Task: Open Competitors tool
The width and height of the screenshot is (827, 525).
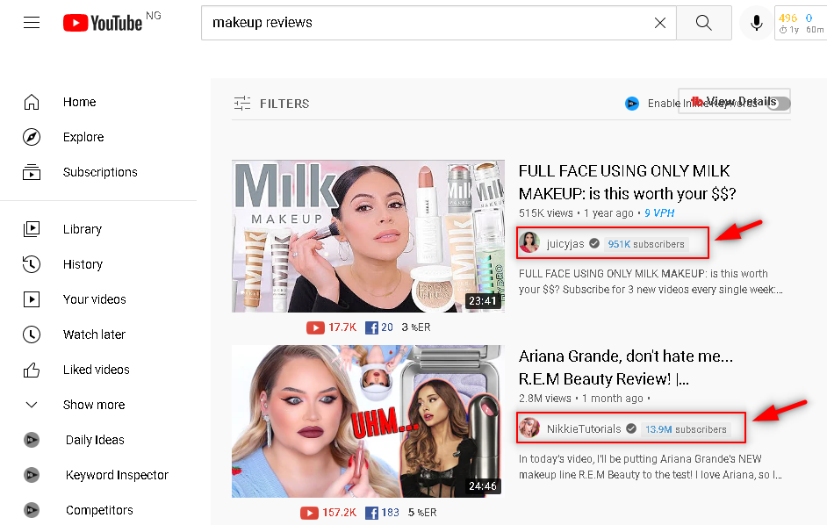Action: click(x=98, y=510)
